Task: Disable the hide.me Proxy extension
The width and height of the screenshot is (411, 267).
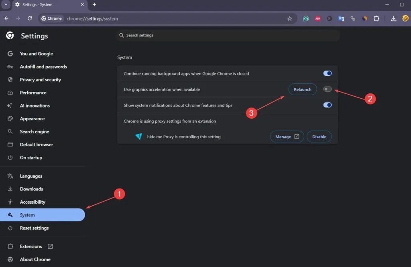Action: click(319, 137)
